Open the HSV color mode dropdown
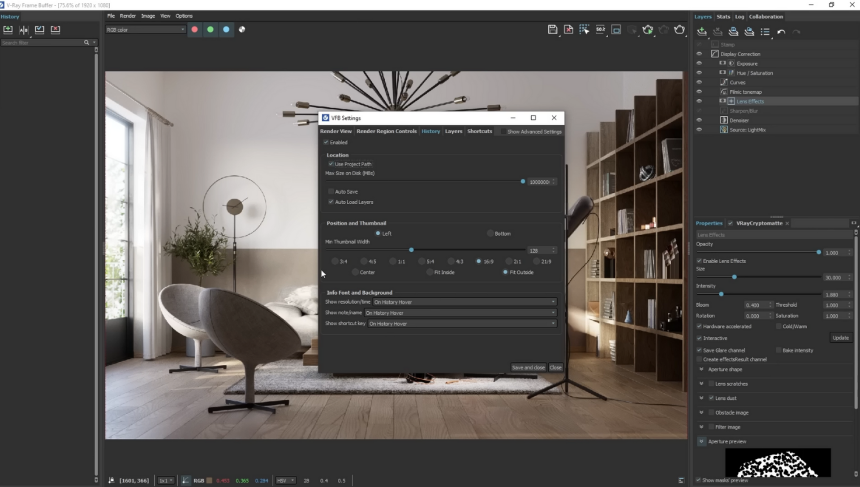Image resolution: width=860 pixels, height=487 pixels. [x=285, y=480]
